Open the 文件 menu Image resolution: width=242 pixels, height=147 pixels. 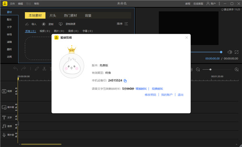[12, 4]
